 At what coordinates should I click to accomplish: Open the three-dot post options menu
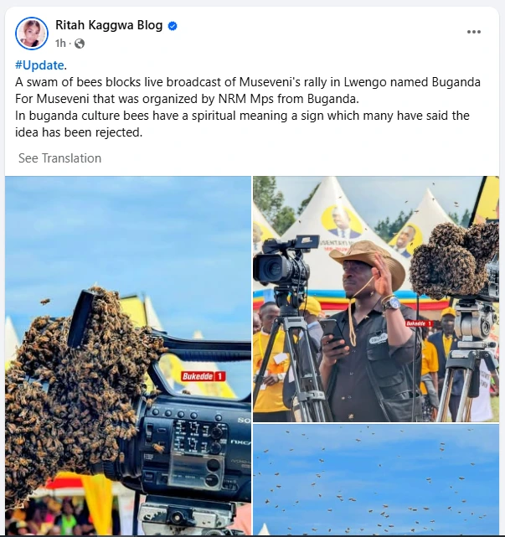pyautogui.click(x=474, y=32)
